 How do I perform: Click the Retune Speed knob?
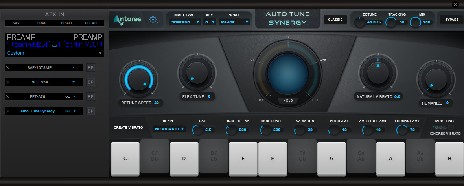[139, 79]
